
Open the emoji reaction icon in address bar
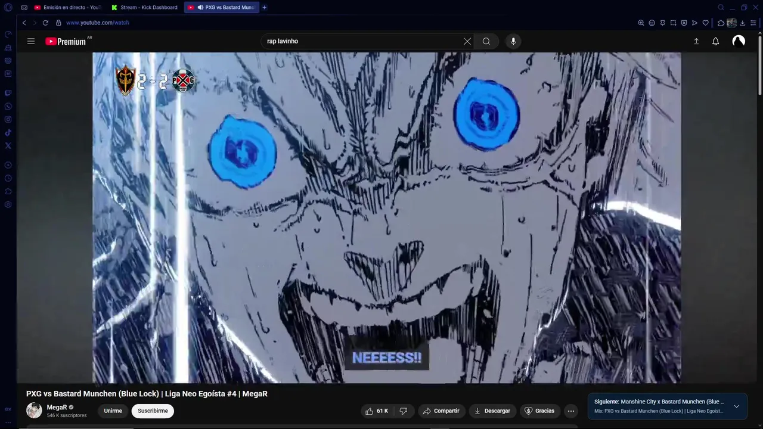point(652,23)
